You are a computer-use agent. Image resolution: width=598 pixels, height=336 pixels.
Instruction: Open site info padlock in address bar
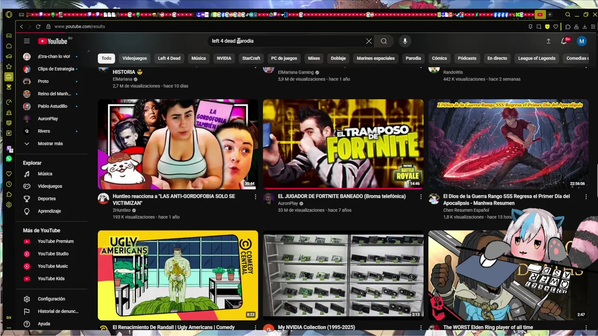coord(48,27)
